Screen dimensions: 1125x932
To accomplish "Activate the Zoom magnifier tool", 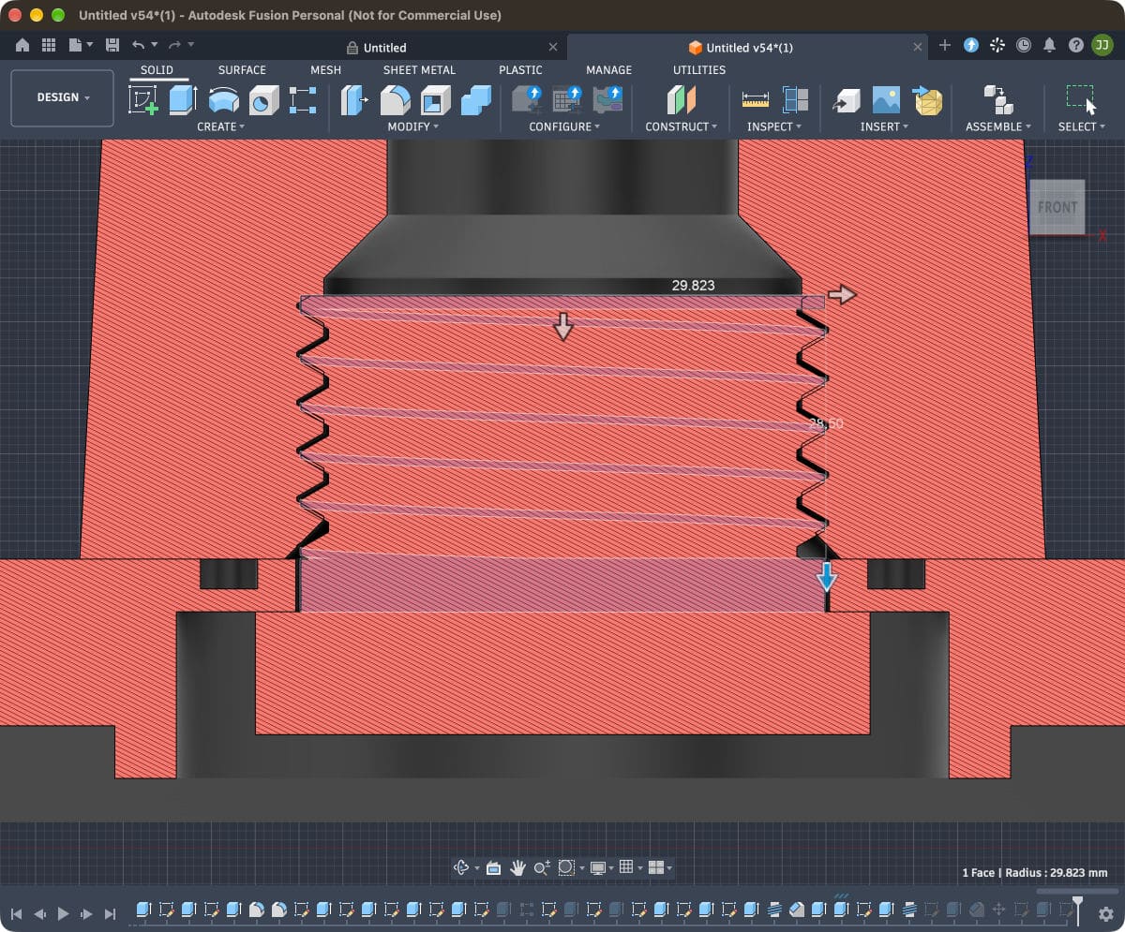I will (x=541, y=867).
